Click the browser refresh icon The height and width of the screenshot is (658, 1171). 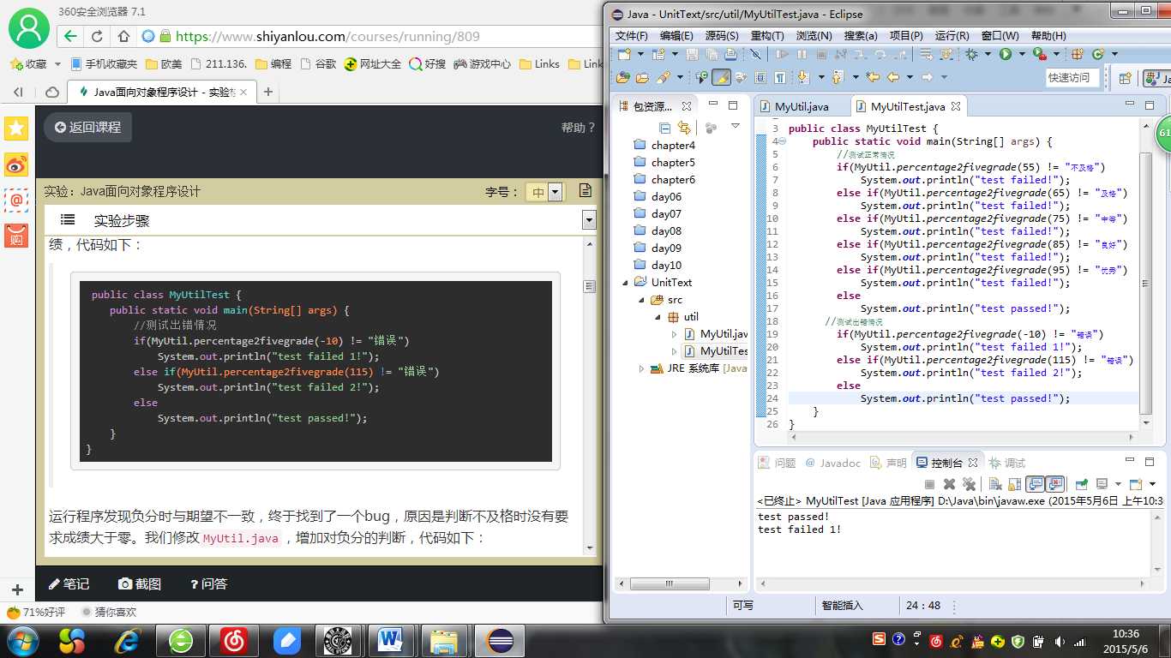tap(97, 36)
